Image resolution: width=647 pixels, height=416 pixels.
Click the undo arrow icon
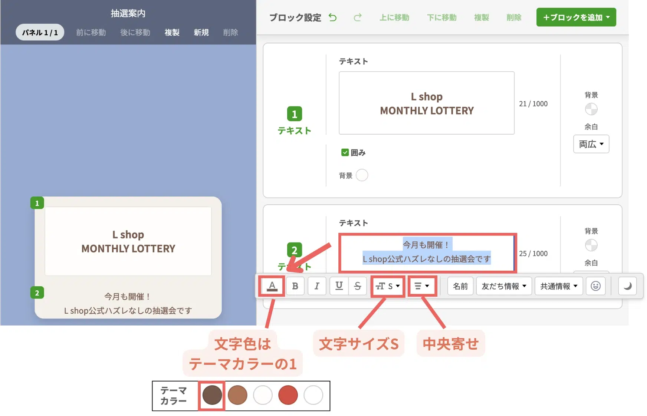pyautogui.click(x=333, y=17)
